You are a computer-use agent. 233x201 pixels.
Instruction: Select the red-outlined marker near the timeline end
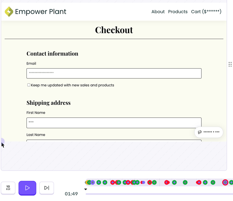tap(225, 182)
